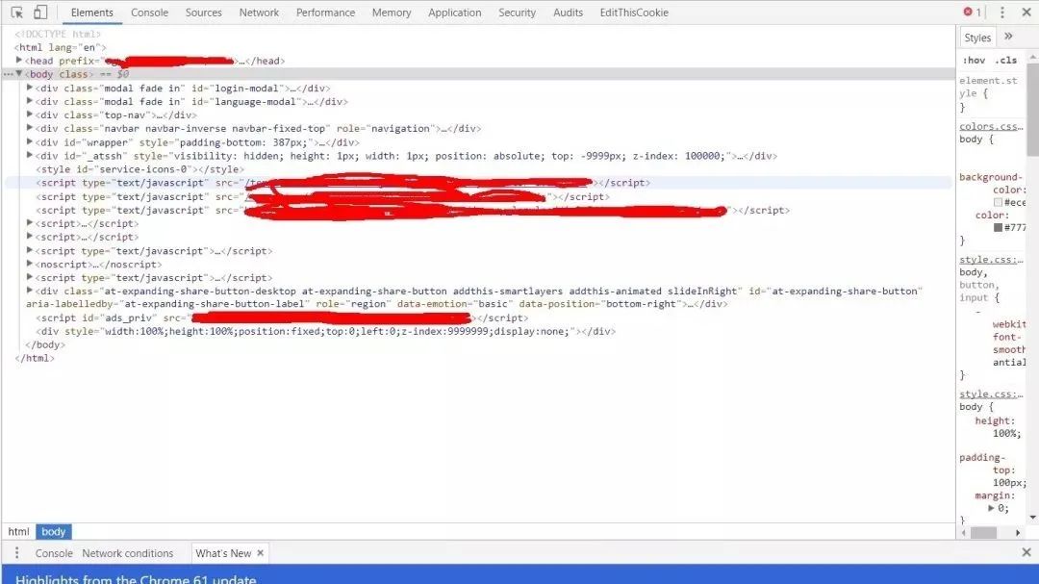Open the drawer Console tab

[x=54, y=553]
